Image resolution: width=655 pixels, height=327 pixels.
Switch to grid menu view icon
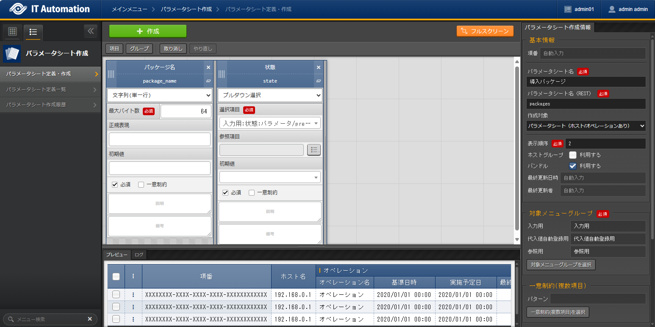[12, 32]
